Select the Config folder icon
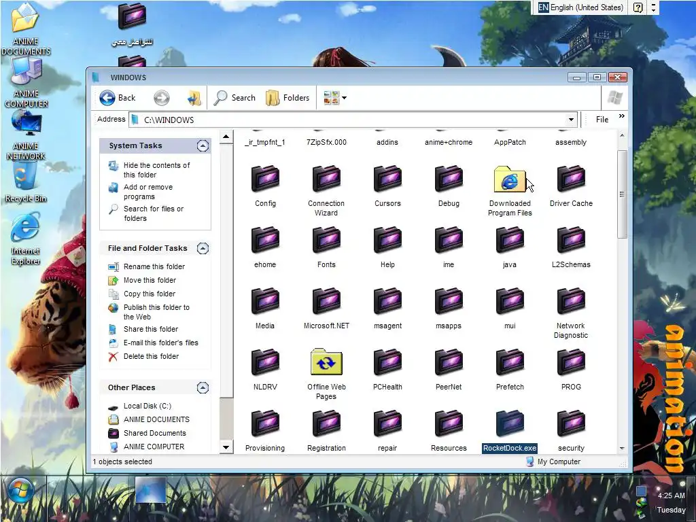The height and width of the screenshot is (522, 696). pos(266,179)
